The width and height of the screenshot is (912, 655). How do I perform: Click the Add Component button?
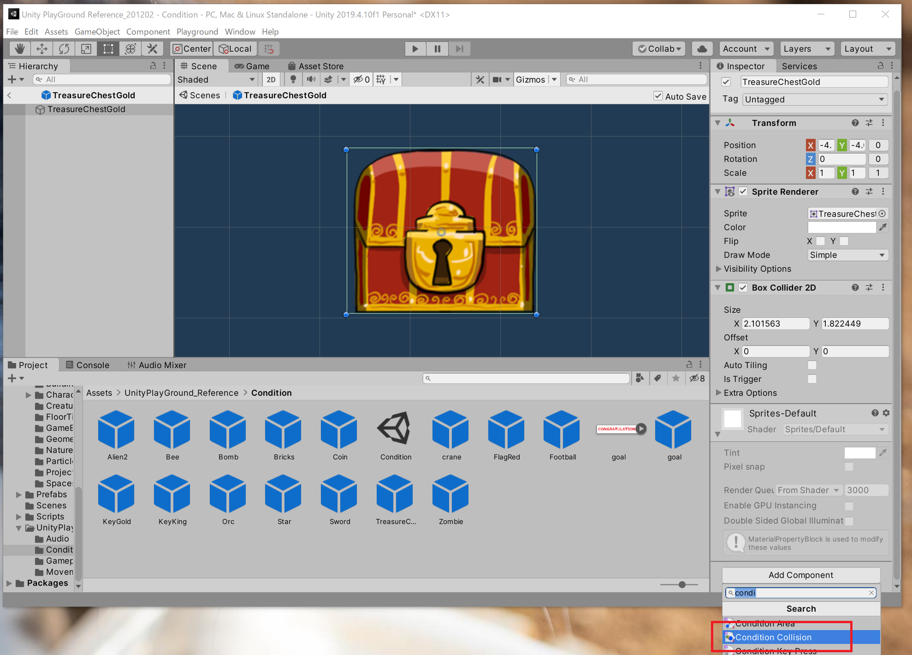coord(800,575)
